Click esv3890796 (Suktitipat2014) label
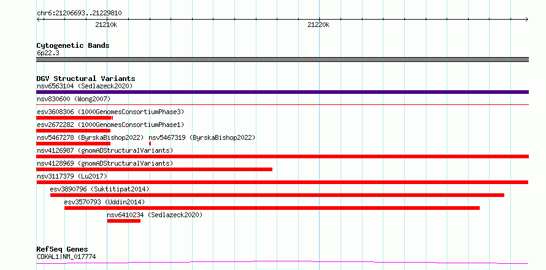Image resolution: width=546 pixels, height=270 pixels. pyautogui.click(x=99, y=189)
